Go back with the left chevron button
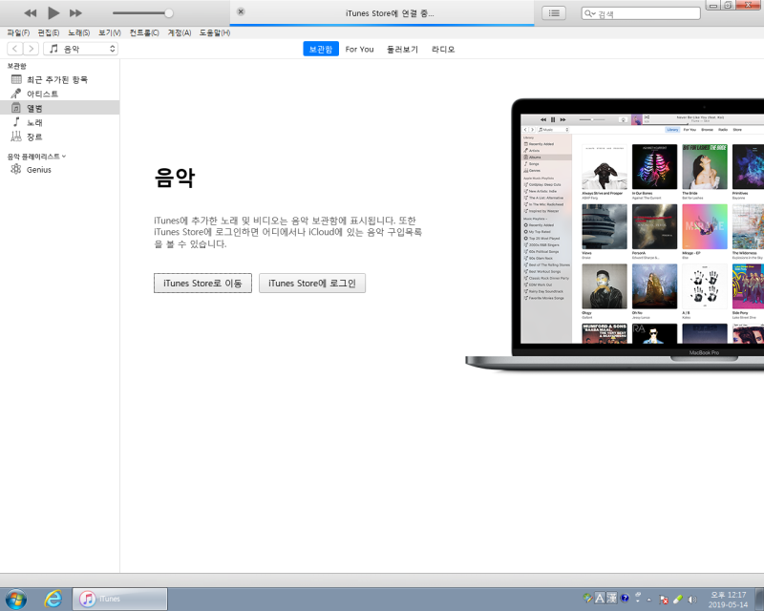Image resolution: width=764 pixels, height=611 pixels. point(15,49)
